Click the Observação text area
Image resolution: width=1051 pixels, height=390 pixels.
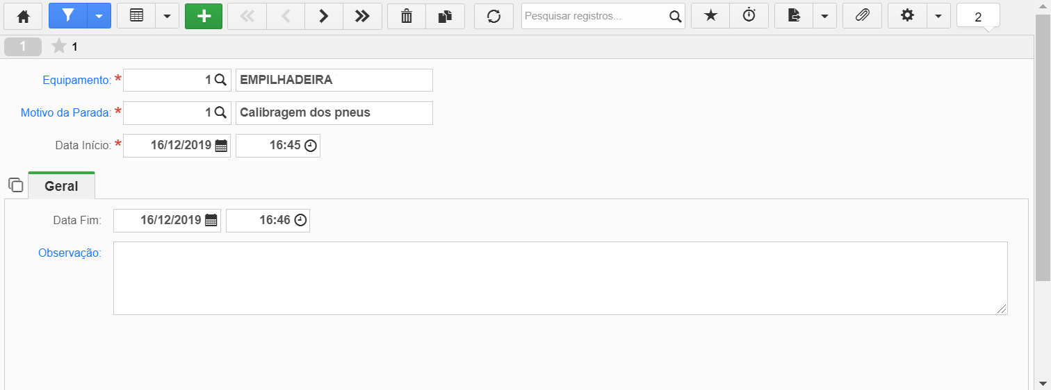point(560,278)
